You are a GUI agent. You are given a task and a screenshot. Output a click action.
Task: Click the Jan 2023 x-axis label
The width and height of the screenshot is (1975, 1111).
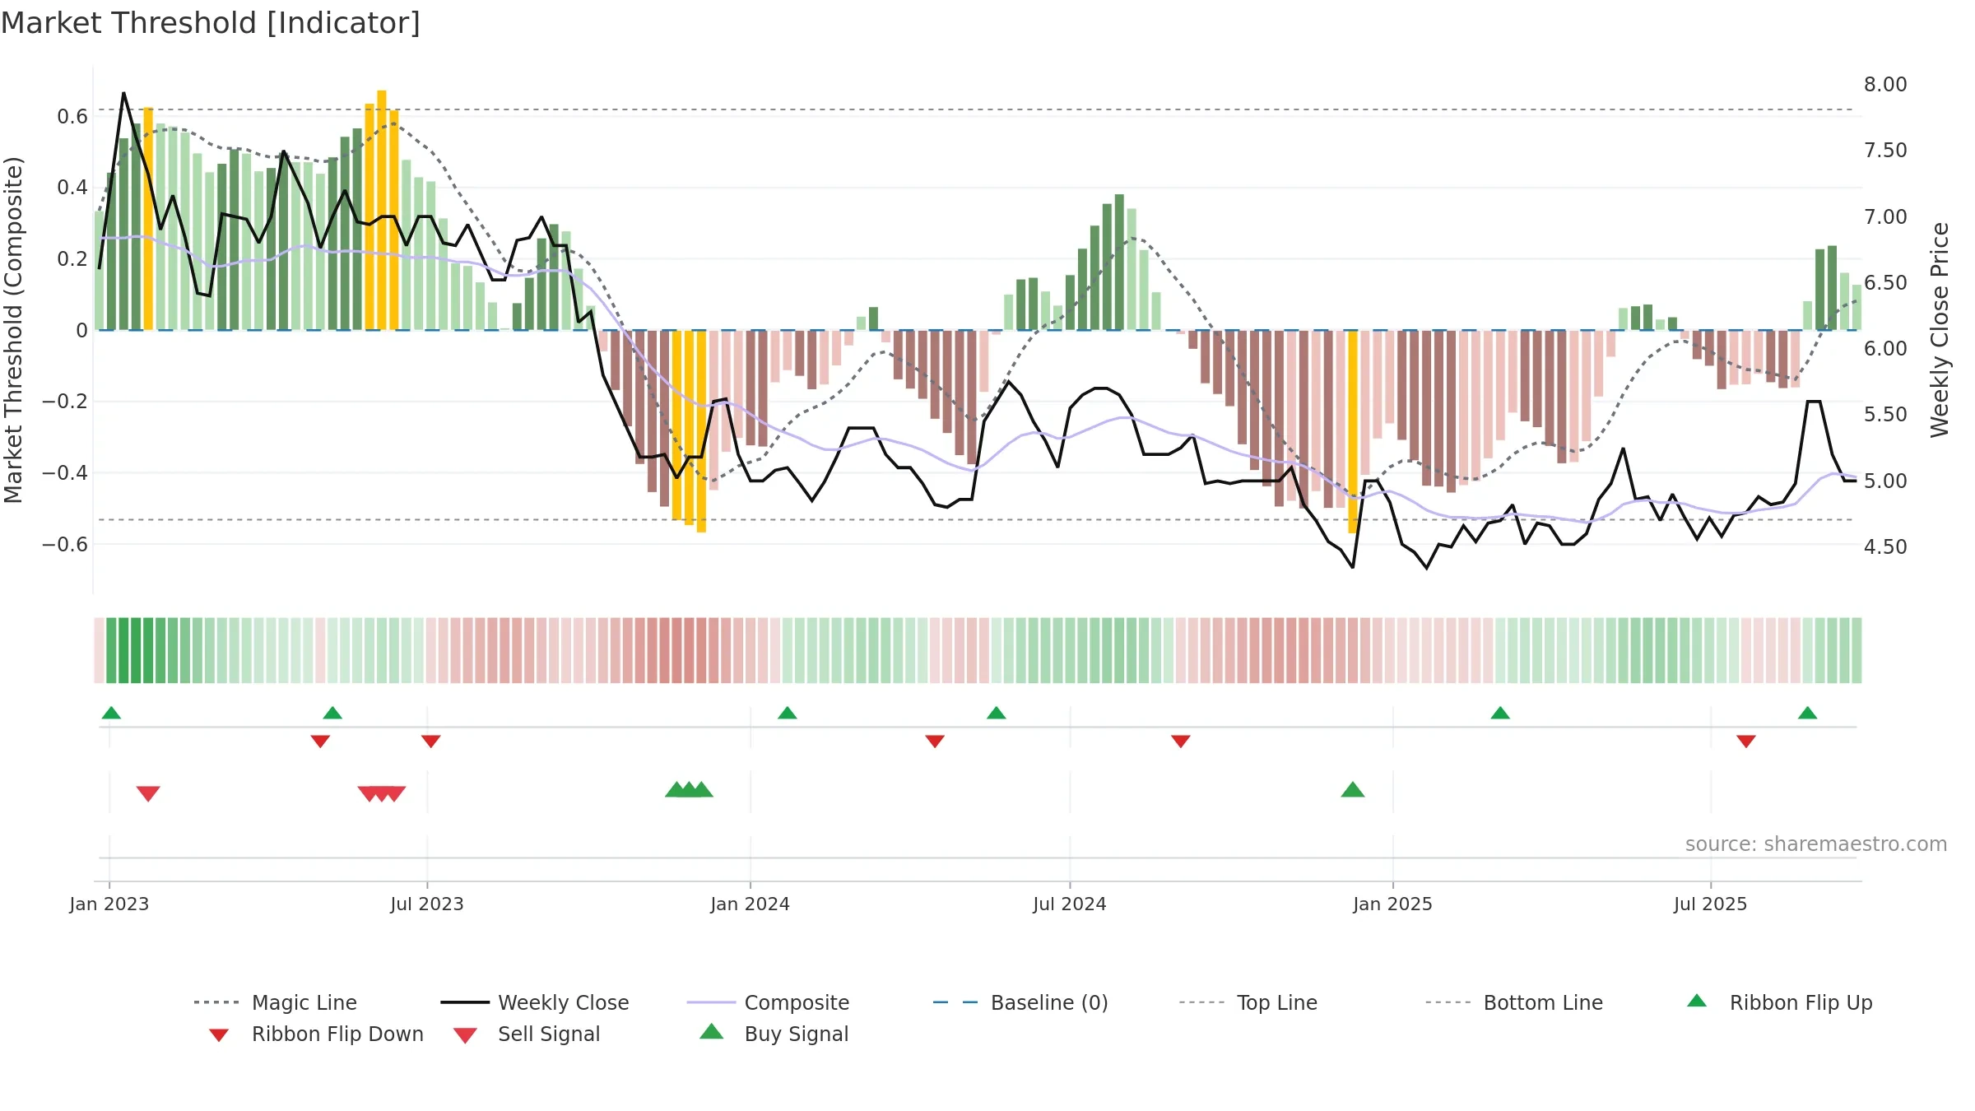click(109, 904)
